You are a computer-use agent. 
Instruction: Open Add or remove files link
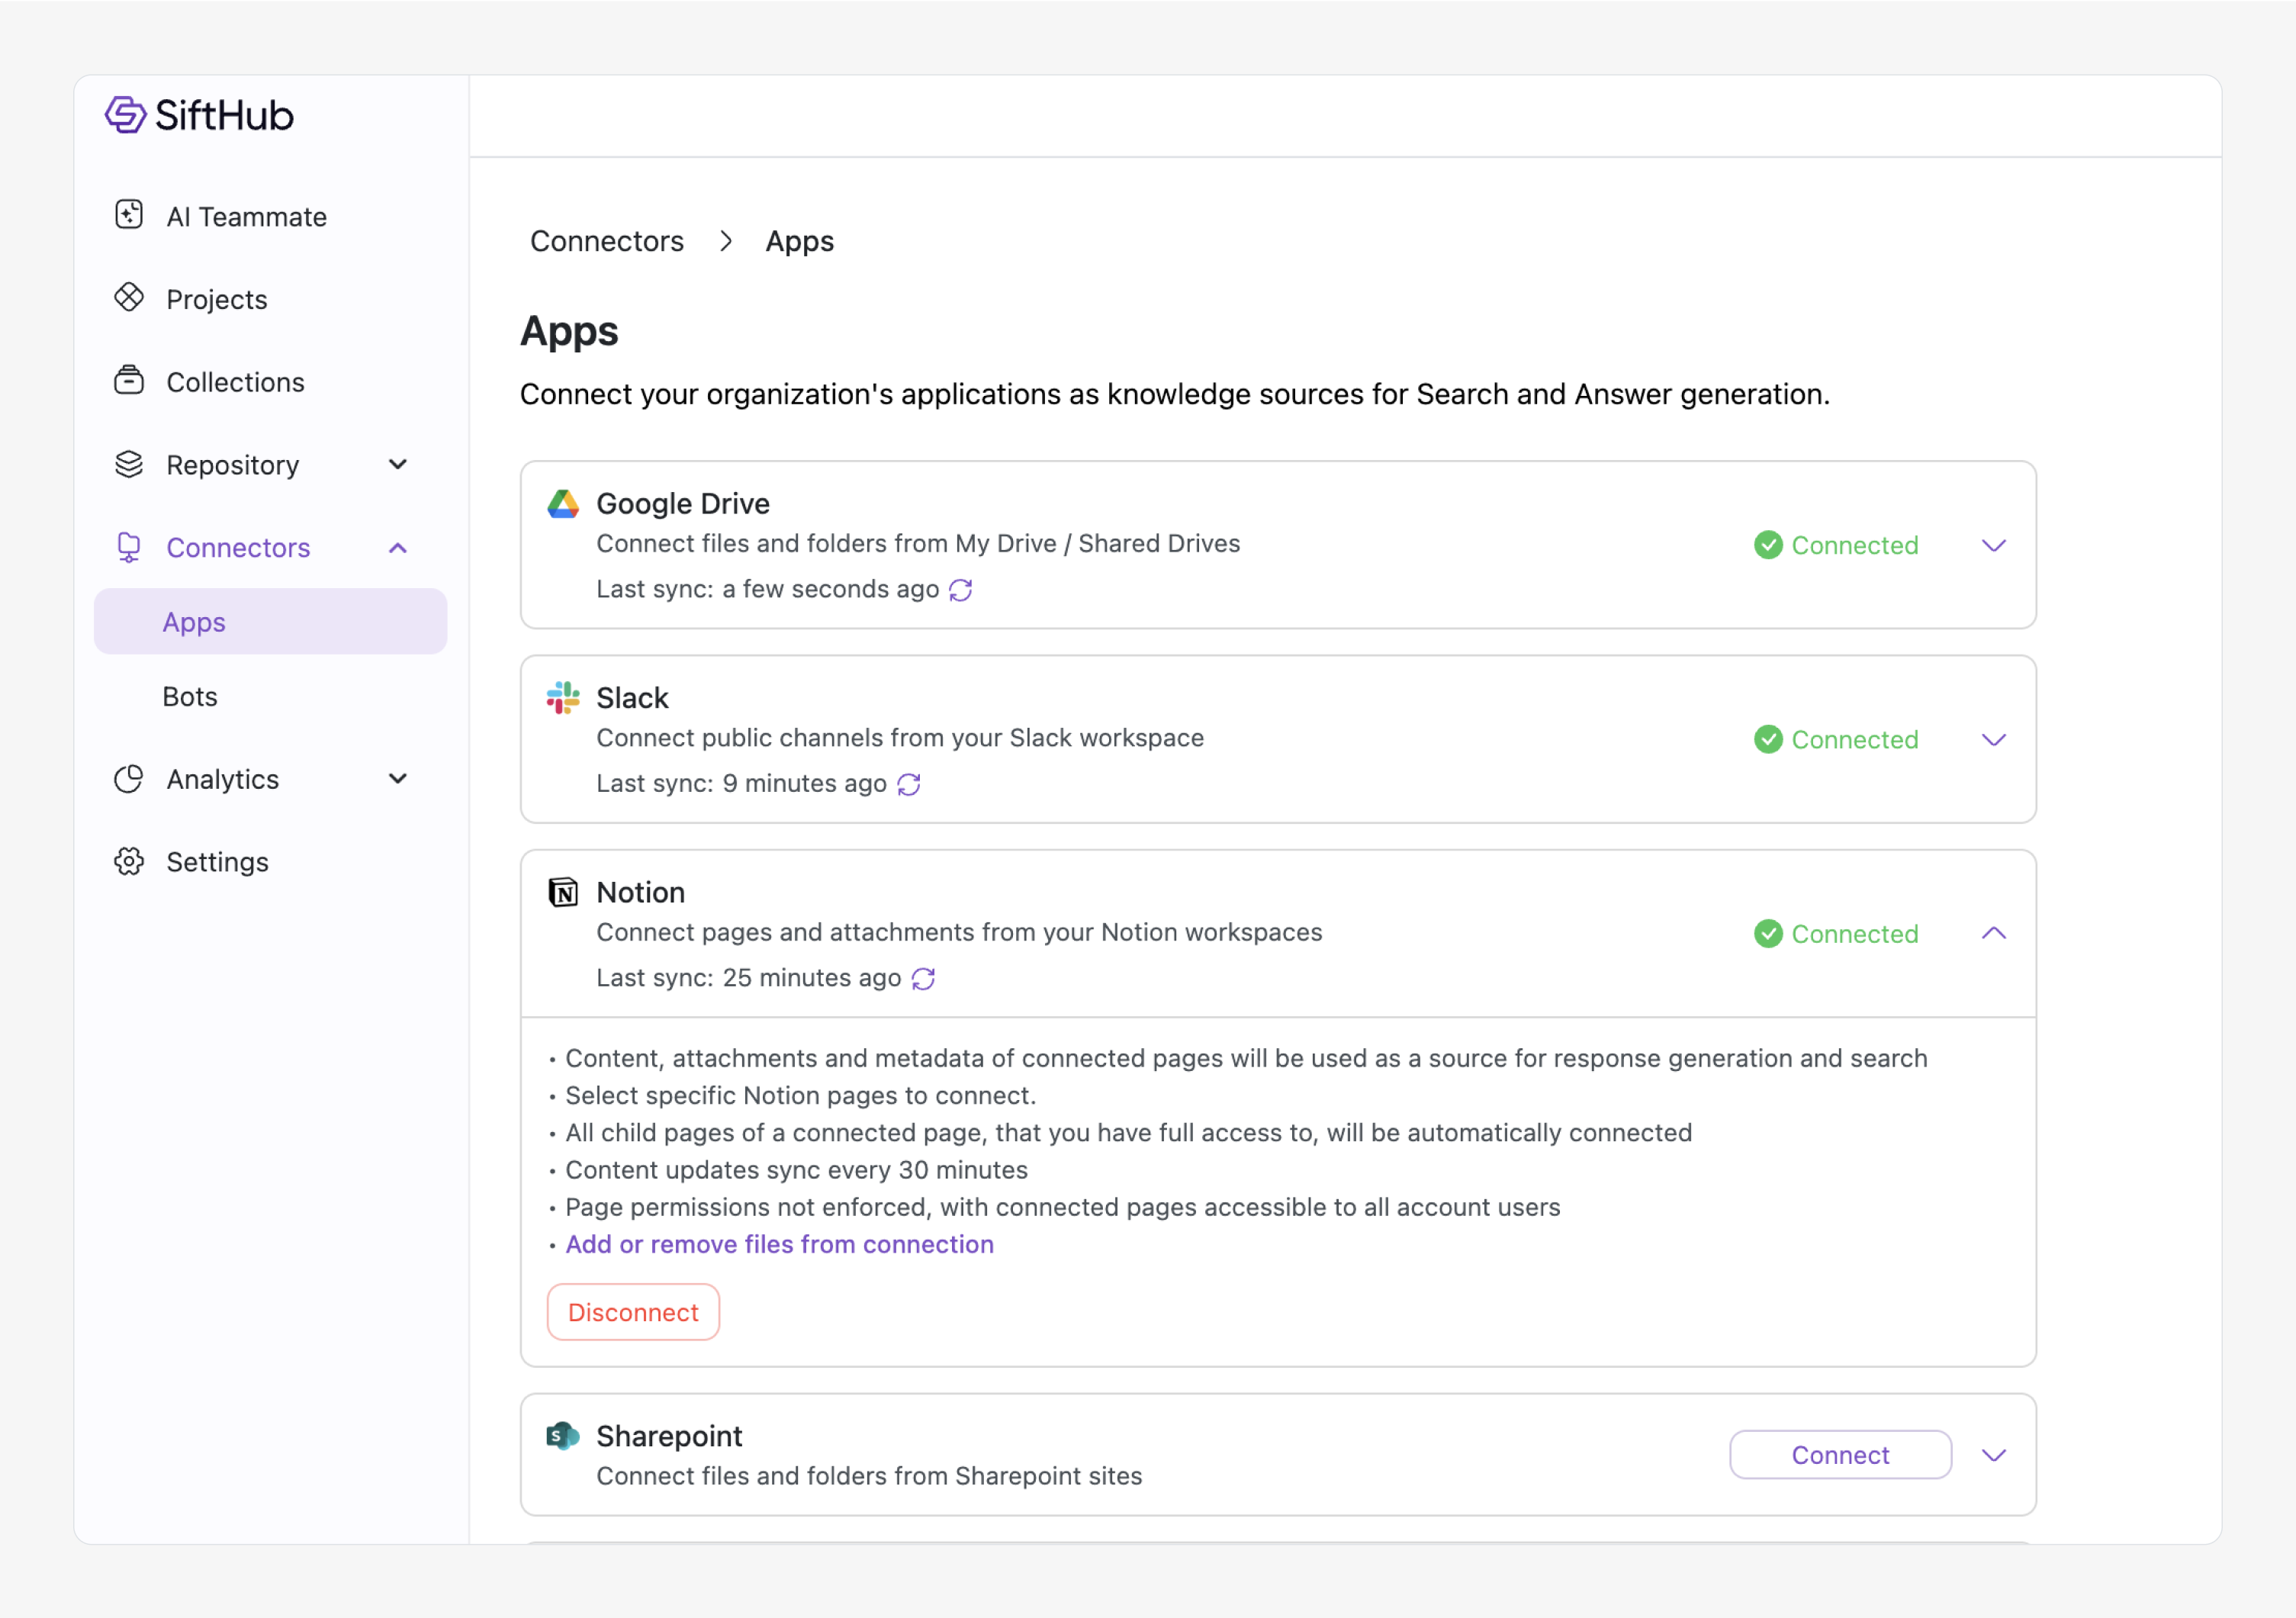(x=779, y=1244)
